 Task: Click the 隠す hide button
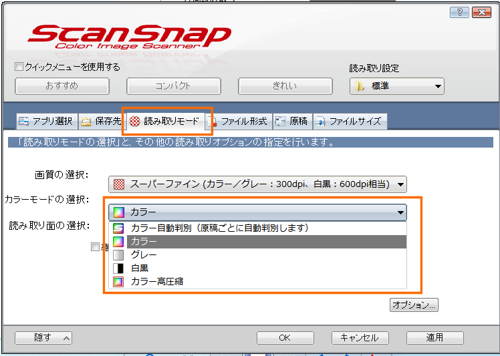pyautogui.click(x=43, y=337)
